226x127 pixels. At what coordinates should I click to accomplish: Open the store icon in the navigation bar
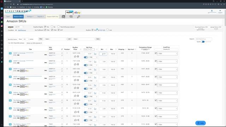coord(63,17)
